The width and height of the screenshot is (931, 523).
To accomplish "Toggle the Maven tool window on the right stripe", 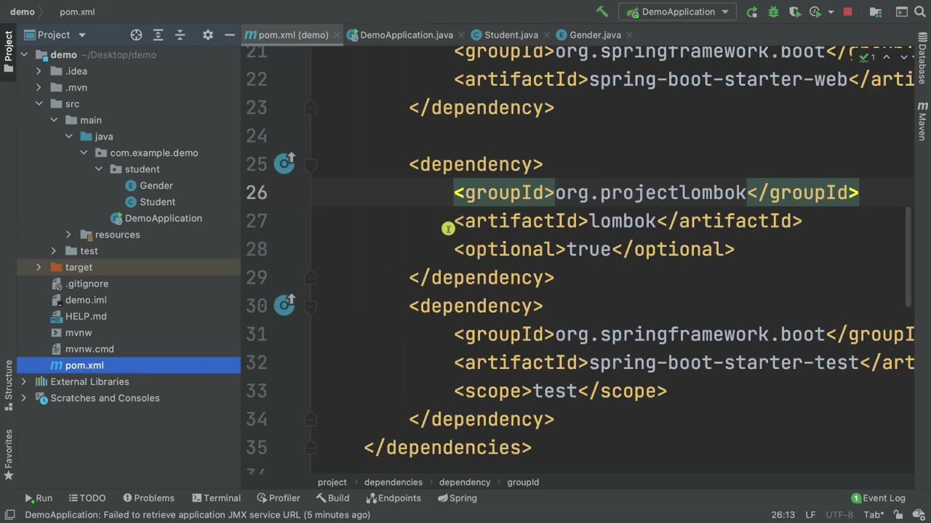I will [x=922, y=121].
